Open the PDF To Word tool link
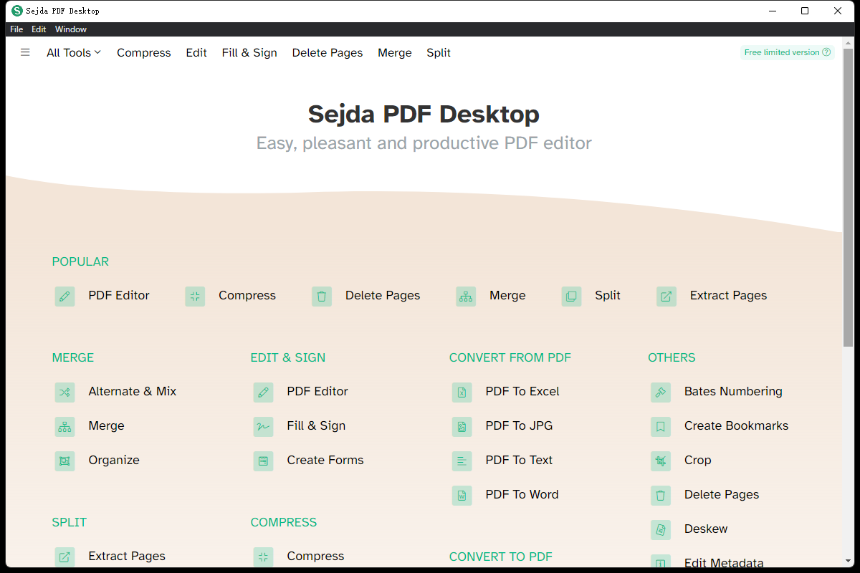The width and height of the screenshot is (860, 573). click(x=522, y=495)
